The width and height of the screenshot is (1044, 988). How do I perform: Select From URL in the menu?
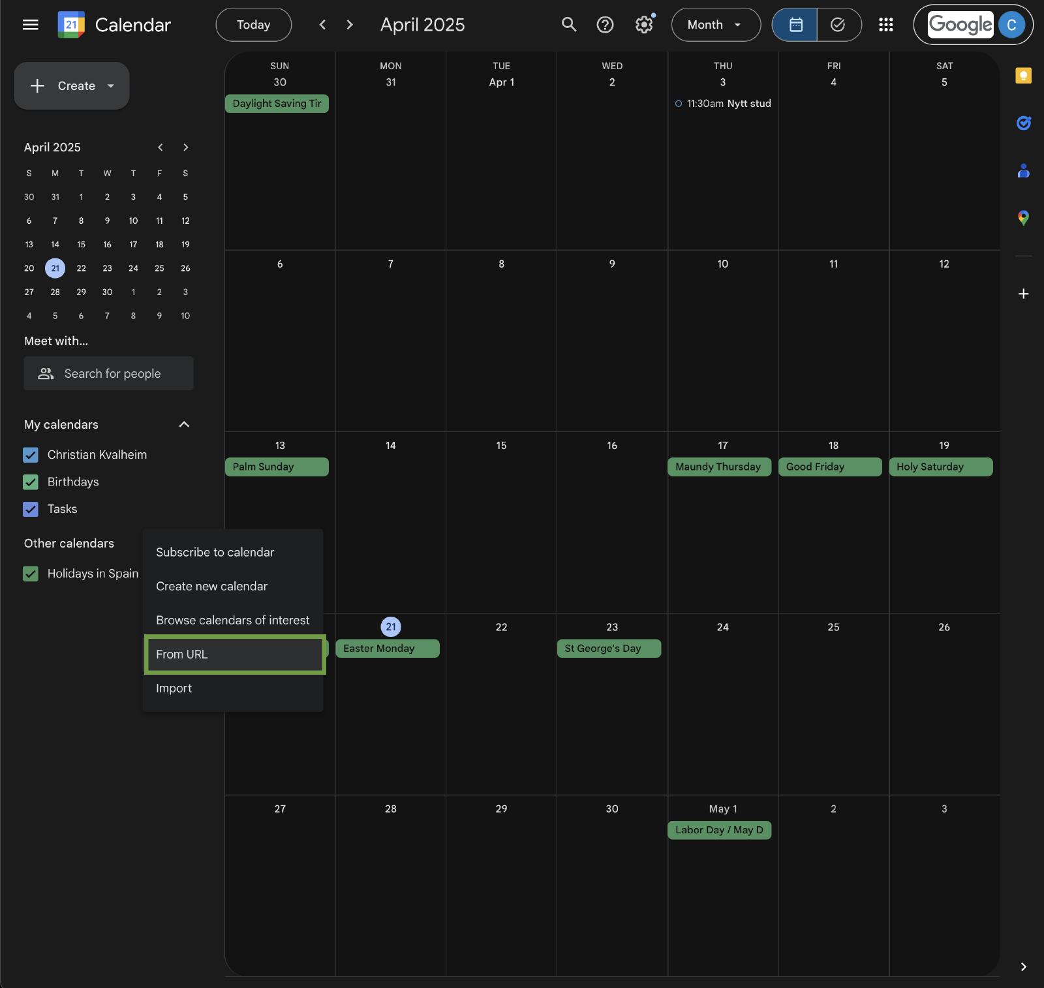(x=234, y=655)
